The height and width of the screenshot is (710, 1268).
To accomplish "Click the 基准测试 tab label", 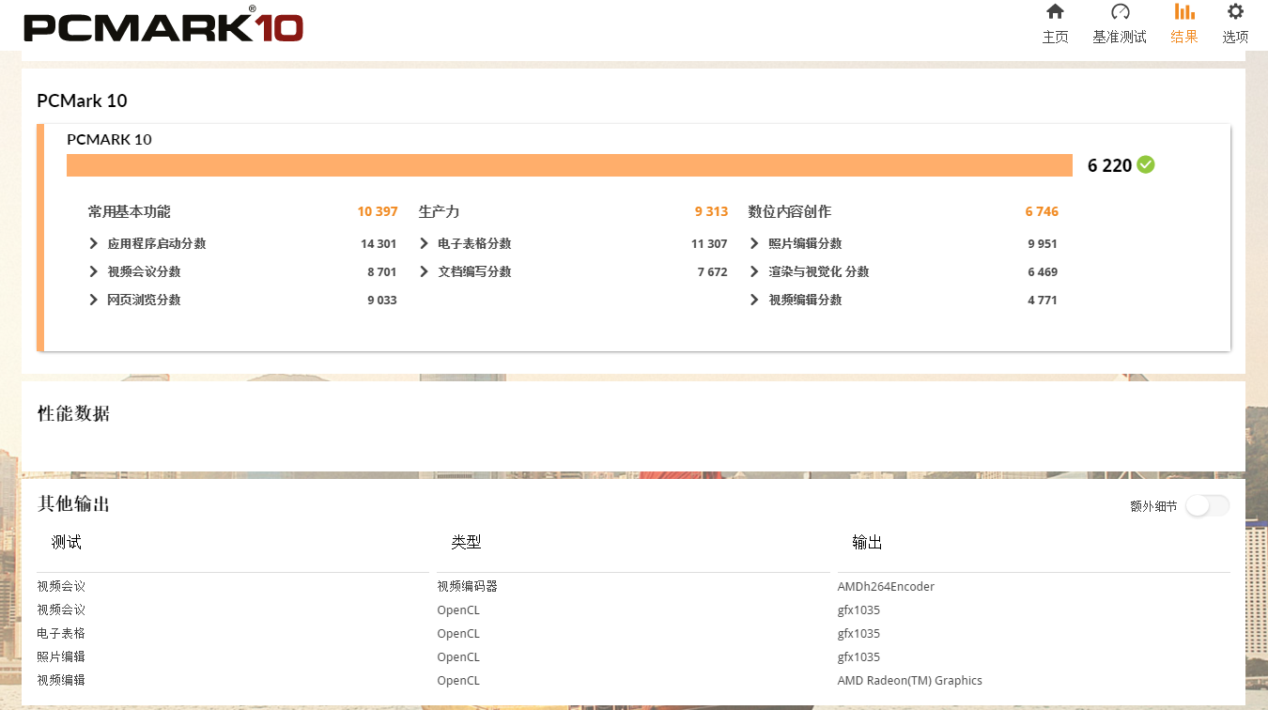I will (1120, 37).
